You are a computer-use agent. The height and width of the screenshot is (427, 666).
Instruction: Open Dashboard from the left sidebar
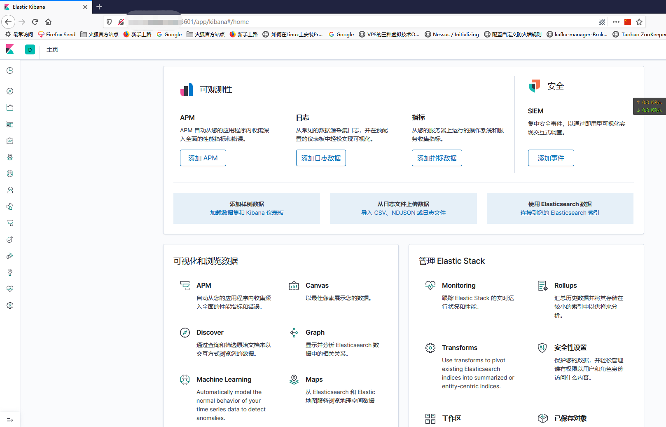(x=10, y=124)
